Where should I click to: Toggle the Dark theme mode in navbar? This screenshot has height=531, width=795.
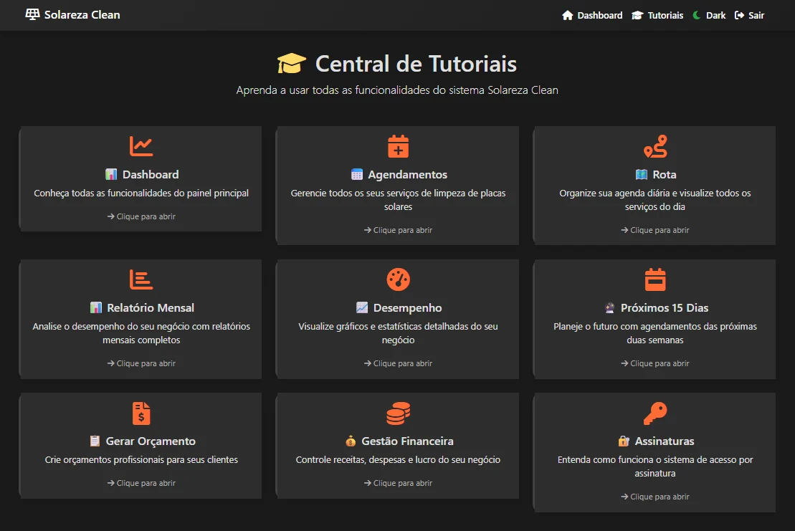click(709, 15)
